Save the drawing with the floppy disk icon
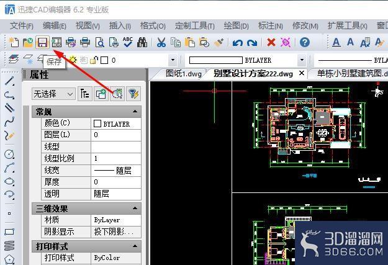This screenshot has width=388, height=265. 42,42
